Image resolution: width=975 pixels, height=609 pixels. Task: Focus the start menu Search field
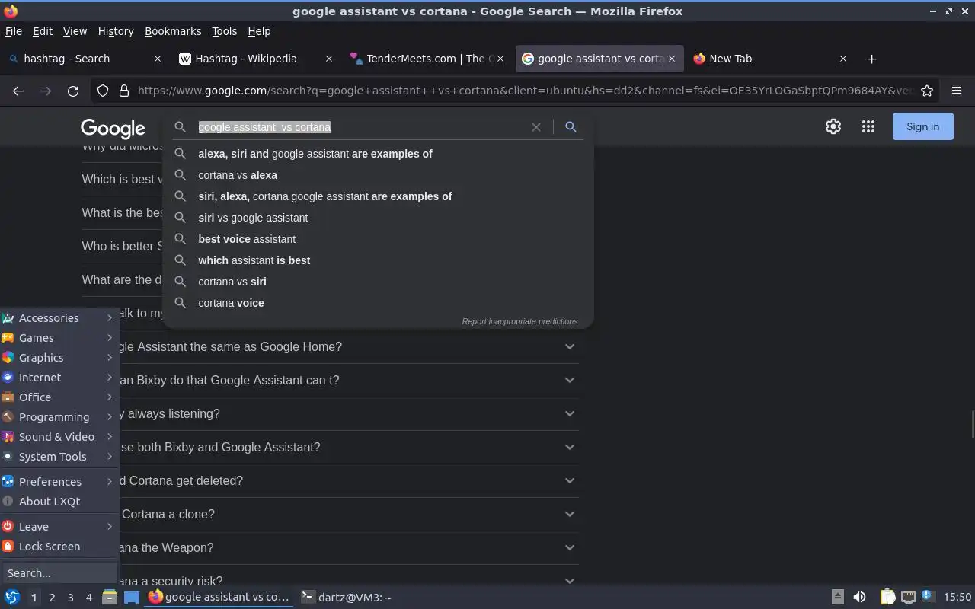tap(59, 572)
